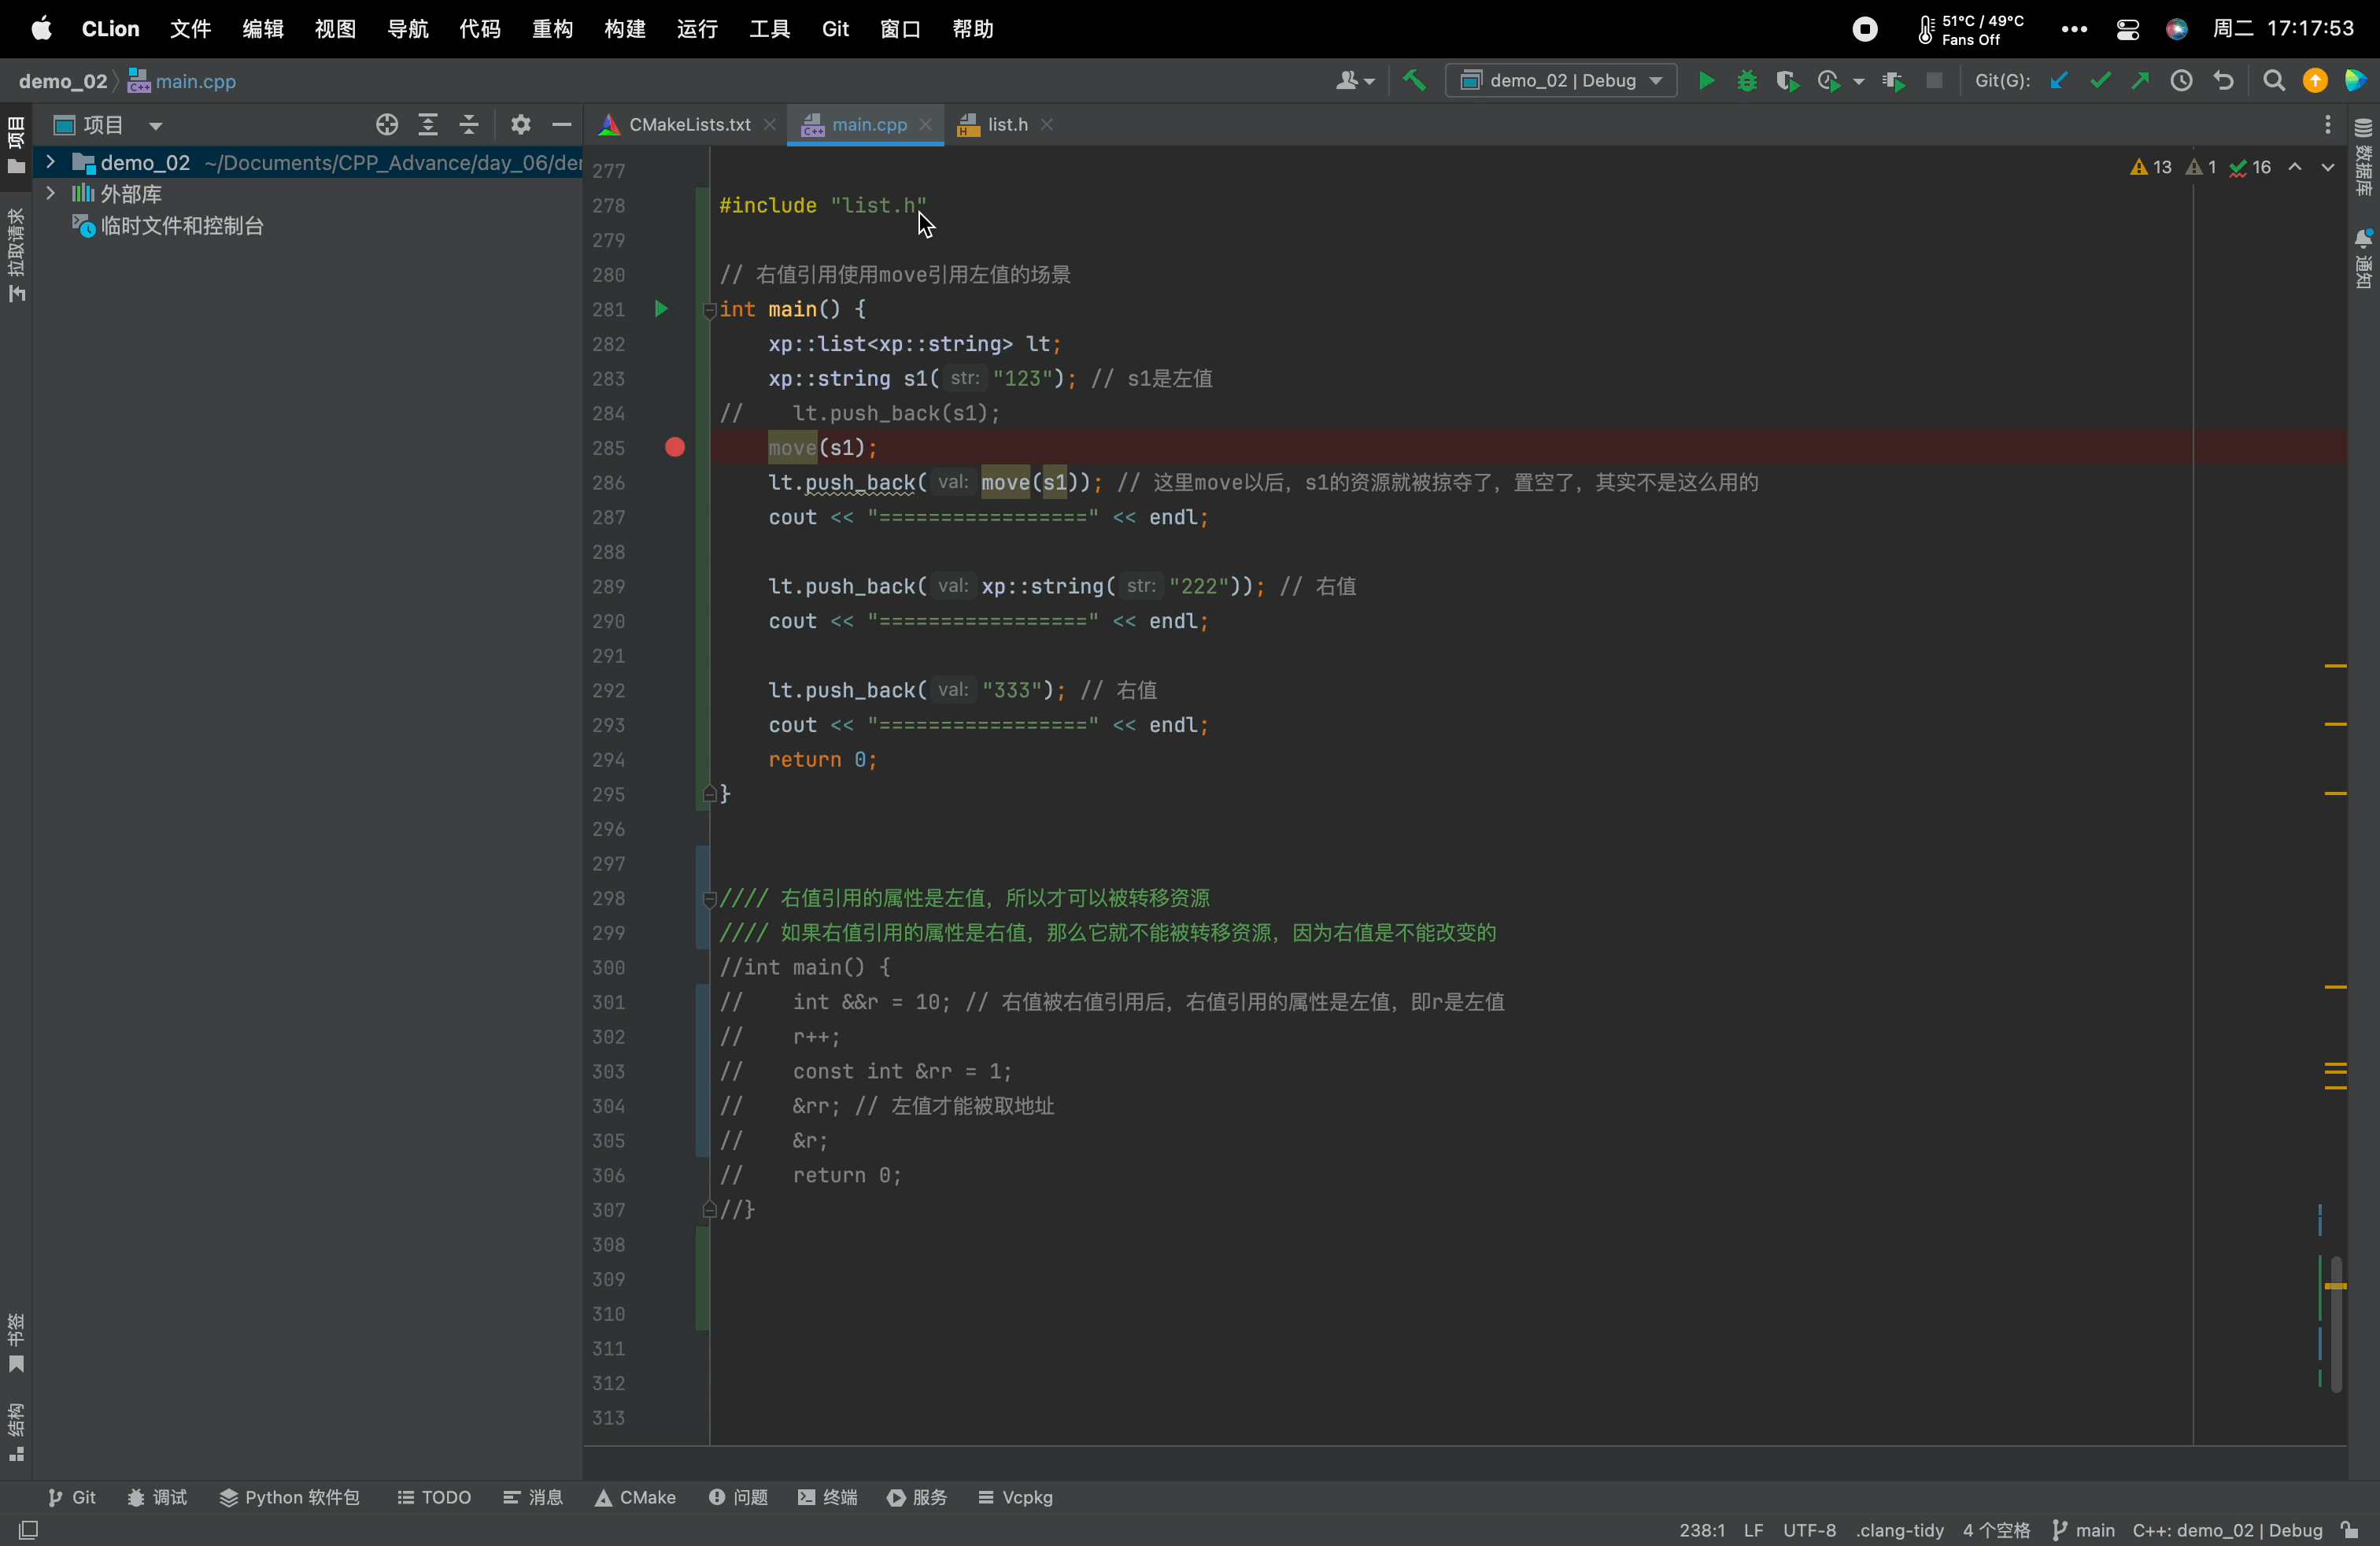Click run gutter arrow beside main function
Image resolution: width=2380 pixels, height=1546 pixels.
pos(660,309)
